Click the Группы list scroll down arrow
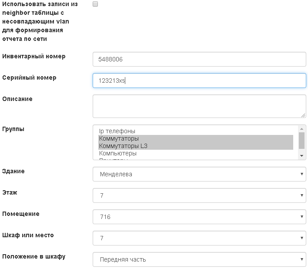 pyautogui.click(x=301, y=156)
